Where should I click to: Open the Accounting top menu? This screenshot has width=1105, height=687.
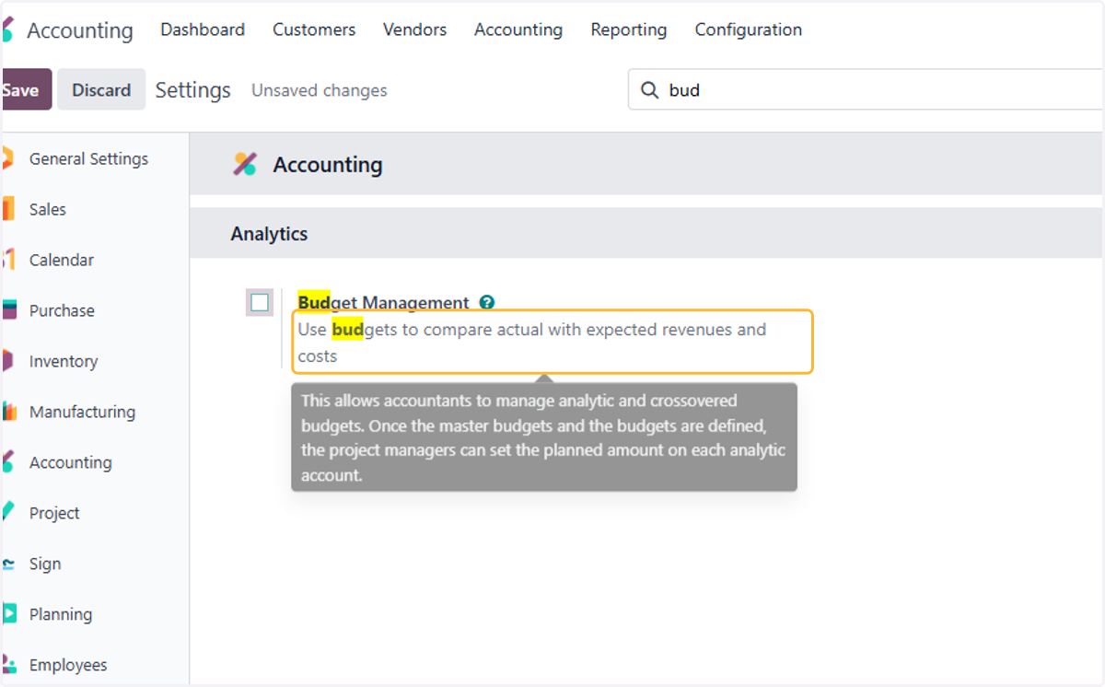tap(518, 29)
